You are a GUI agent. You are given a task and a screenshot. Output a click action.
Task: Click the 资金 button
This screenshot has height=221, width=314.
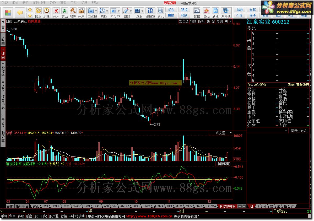pyautogui.click(x=171, y=10)
